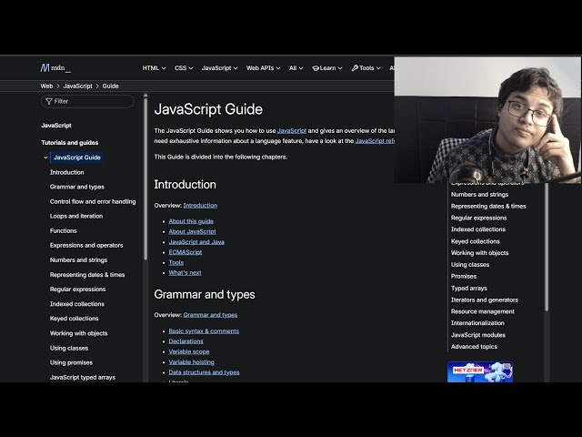
Task: Follow the JavaScript reference link
Action: pos(375,141)
